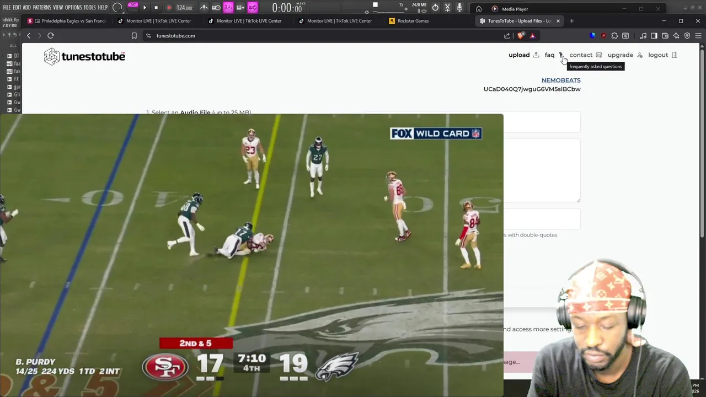The height and width of the screenshot is (397, 706).
Task: Click the faq link
Action: tap(553, 55)
